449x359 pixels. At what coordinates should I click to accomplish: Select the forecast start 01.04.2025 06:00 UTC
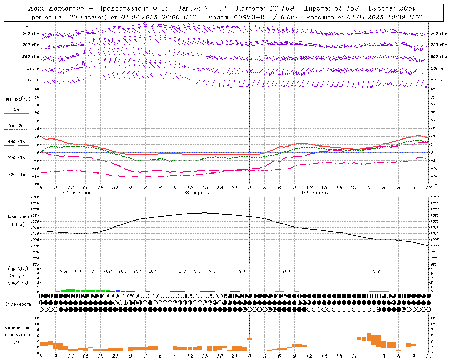coord(159,17)
